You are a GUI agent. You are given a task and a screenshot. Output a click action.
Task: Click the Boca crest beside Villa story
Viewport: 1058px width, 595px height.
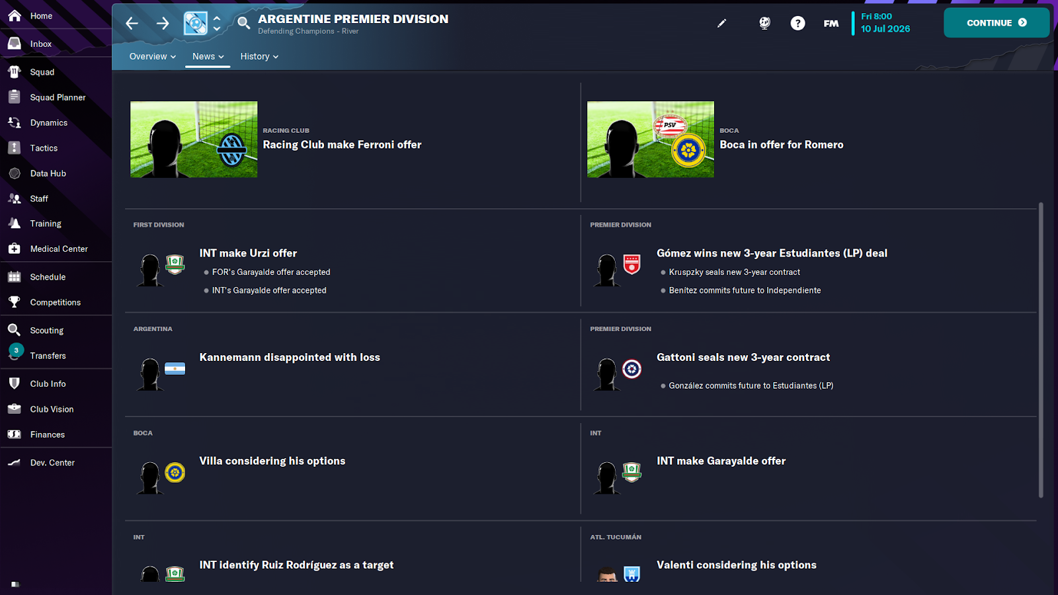[175, 472]
